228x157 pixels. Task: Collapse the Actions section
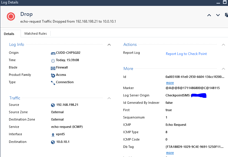[223, 45]
